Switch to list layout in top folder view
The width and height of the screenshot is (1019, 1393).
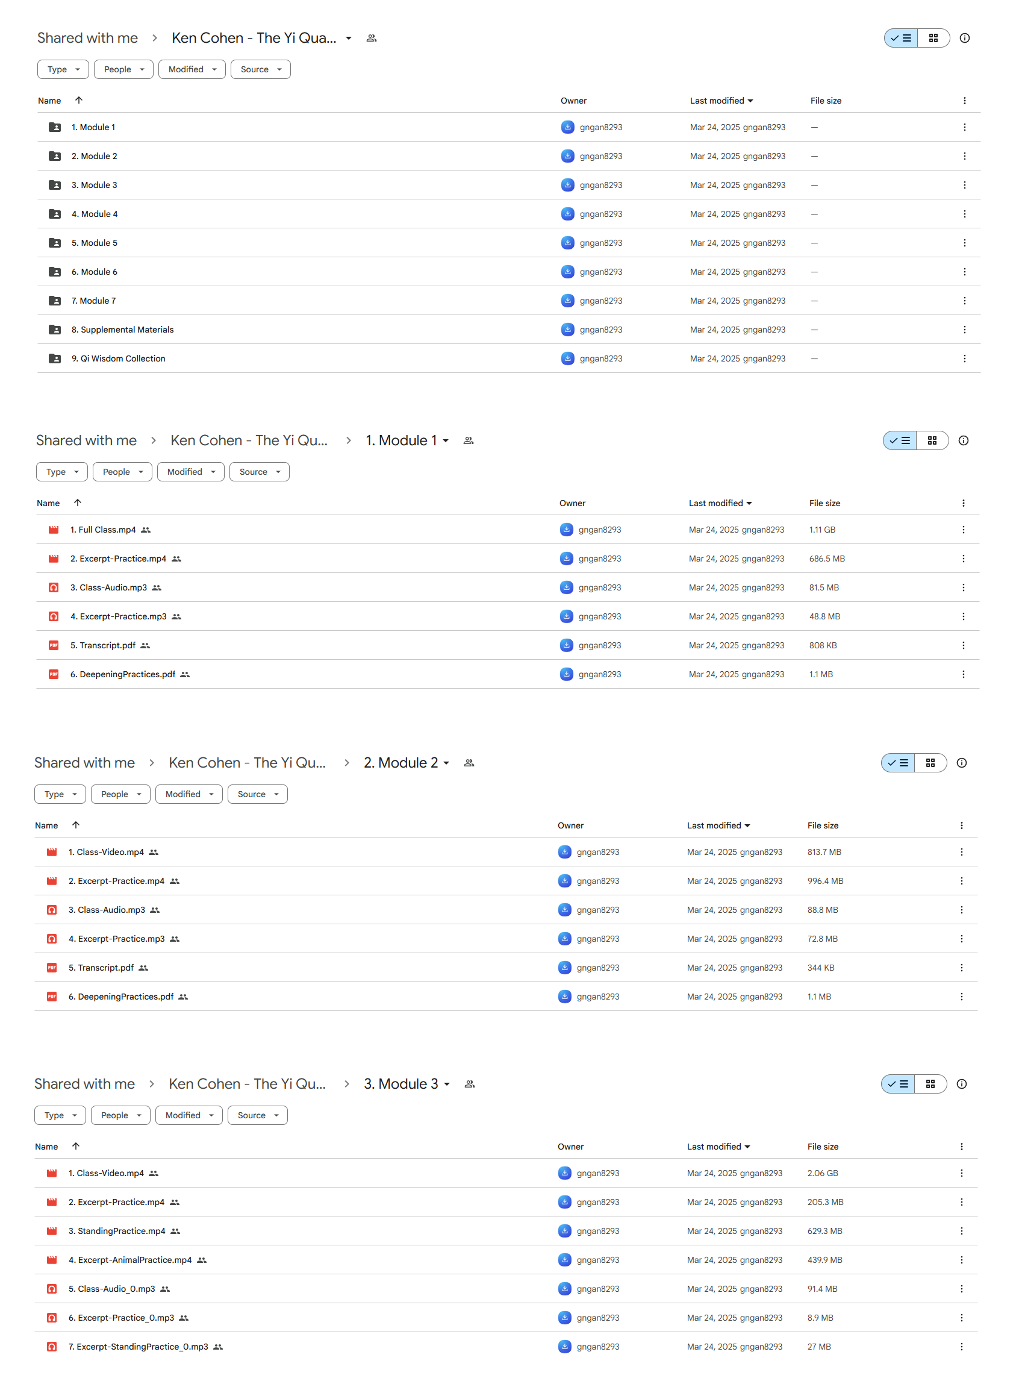pos(901,38)
